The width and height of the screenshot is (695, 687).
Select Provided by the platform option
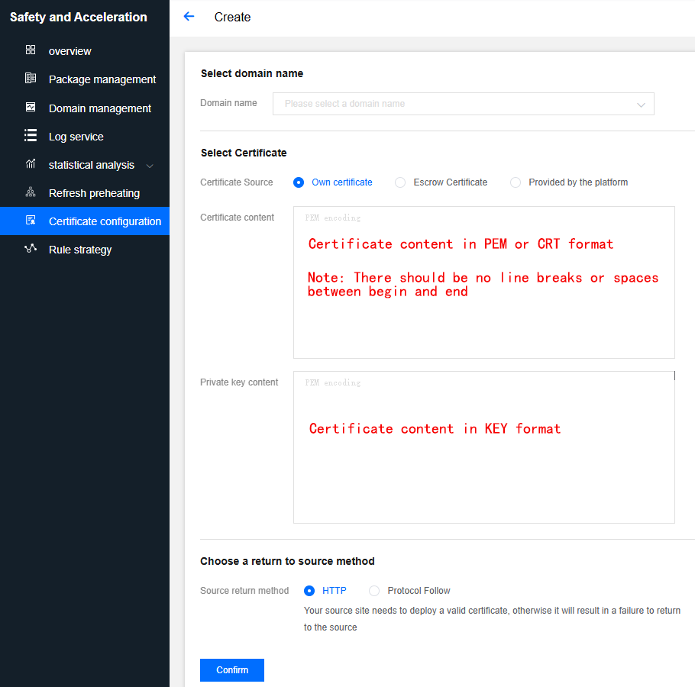coord(515,182)
